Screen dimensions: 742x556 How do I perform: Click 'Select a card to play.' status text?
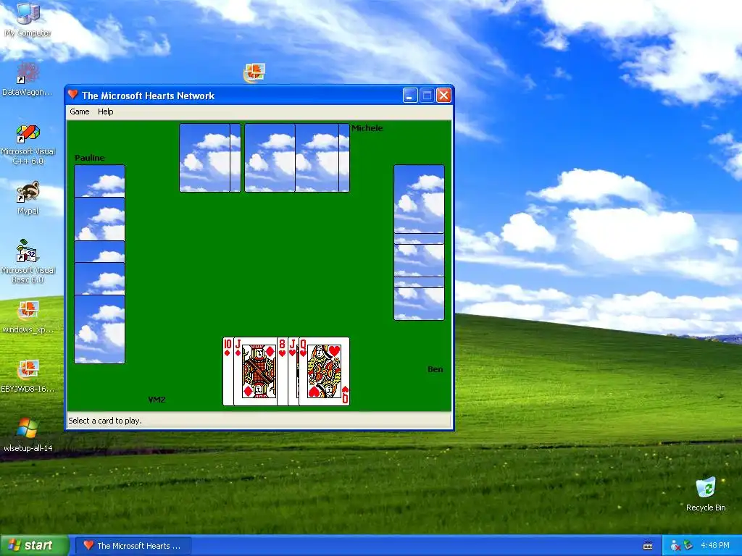click(x=105, y=421)
